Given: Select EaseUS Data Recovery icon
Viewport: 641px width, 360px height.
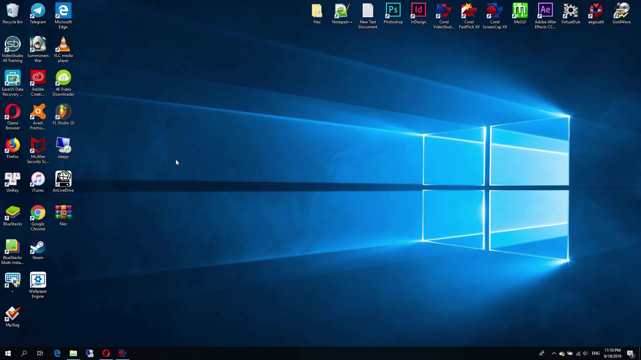Looking at the screenshot, I should coord(13,83).
